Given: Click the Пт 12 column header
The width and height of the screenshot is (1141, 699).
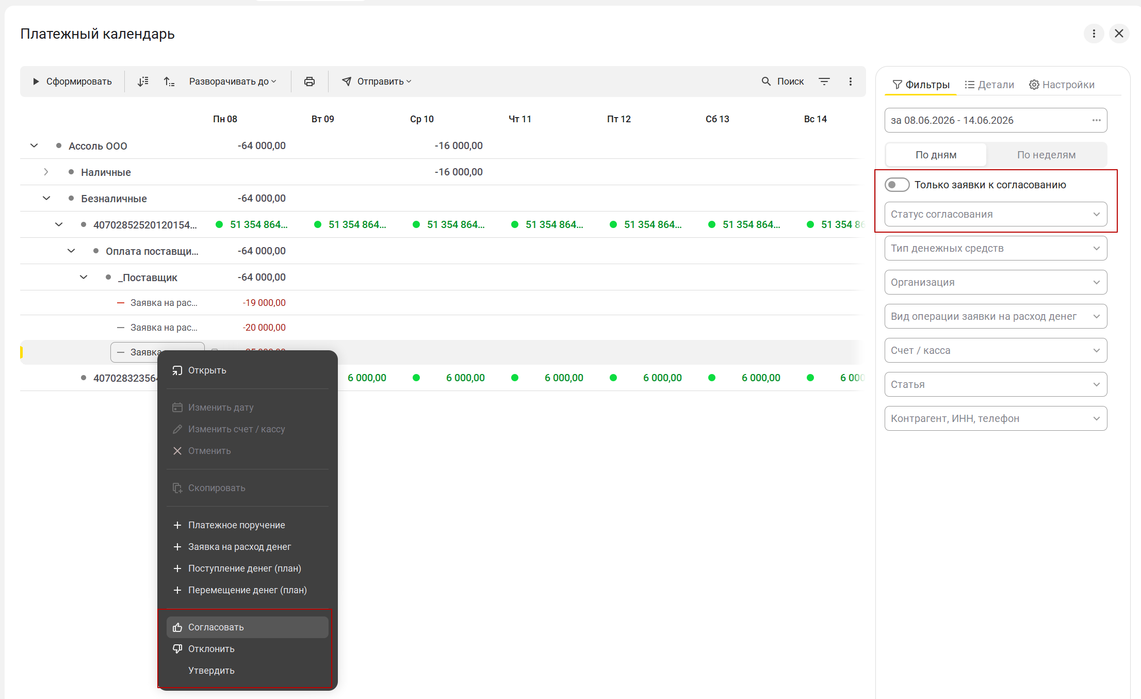Looking at the screenshot, I should click(x=619, y=119).
